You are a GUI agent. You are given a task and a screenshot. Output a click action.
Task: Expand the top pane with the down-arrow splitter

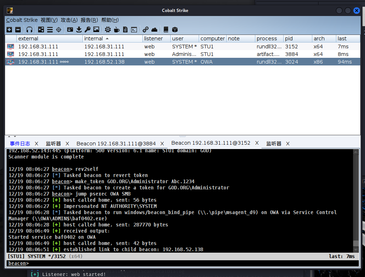pos(15,137)
